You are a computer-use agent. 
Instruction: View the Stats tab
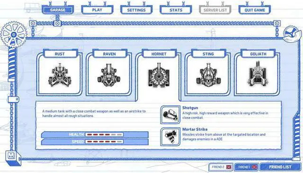pyautogui.click(x=176, y=10)
